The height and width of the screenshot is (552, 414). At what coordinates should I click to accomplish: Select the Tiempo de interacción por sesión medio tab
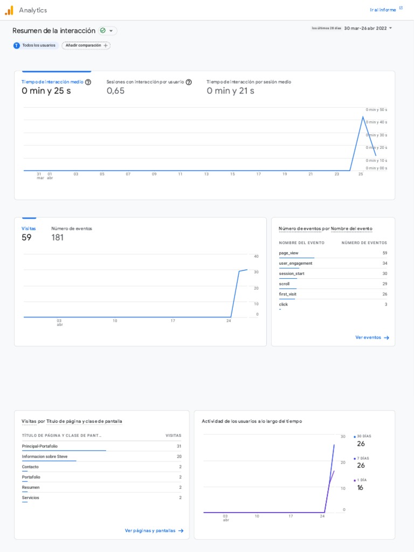click(249, 82)
